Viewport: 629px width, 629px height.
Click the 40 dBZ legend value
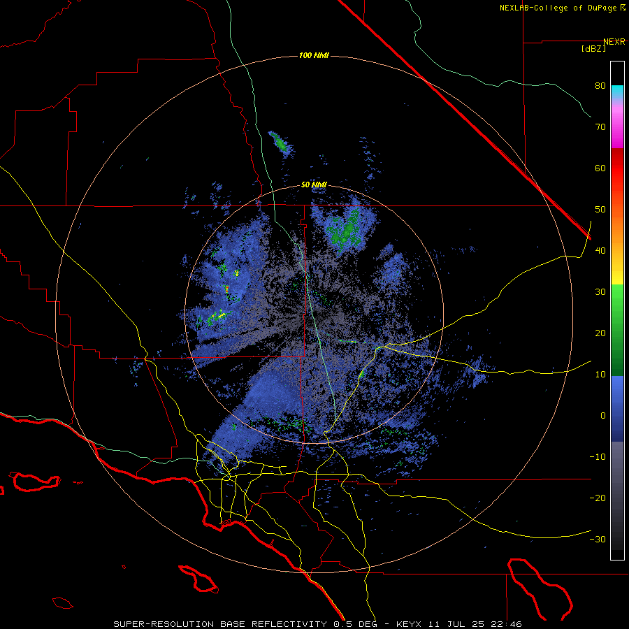(600, 251)
